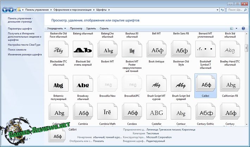Click the Bauhaus 93 обычный font label
Viewport: 250px width, 147px height.
132,35
